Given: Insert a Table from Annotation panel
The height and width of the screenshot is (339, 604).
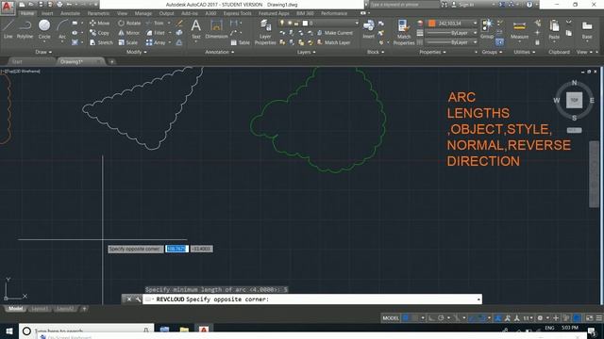Looking at the screenshot, I should click(241, 42).
